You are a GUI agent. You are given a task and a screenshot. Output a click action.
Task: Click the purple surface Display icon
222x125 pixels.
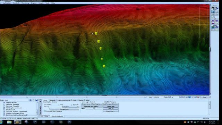(216, 27)
